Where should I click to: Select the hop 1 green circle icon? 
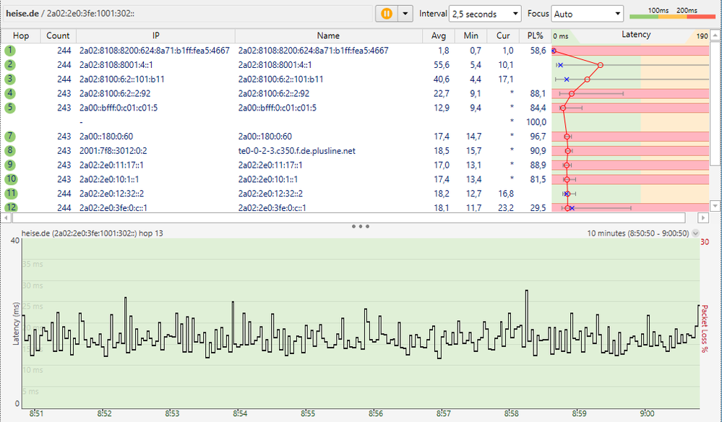(10, 51)
